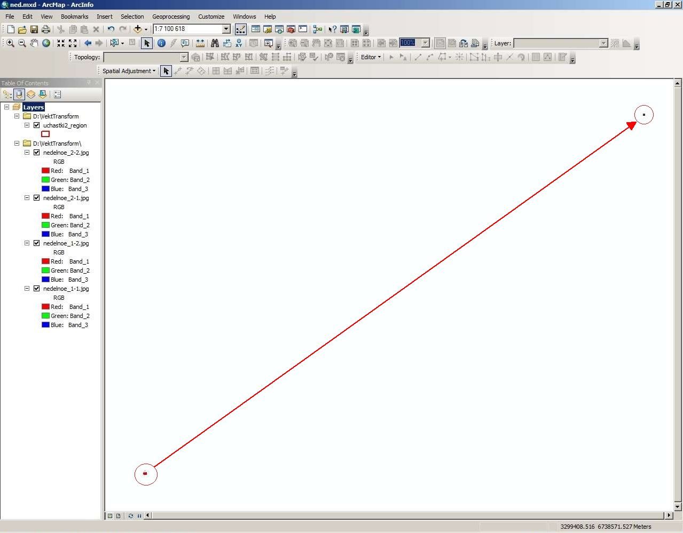This screenshot has width=683, height=533.
Task: Click the Add Data button icon
Action: pos(138,29)
